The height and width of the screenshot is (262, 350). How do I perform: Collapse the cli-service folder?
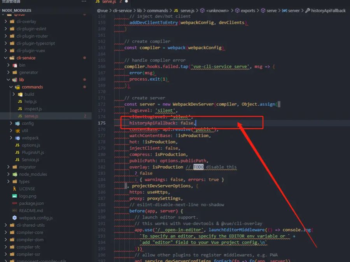(6, 58)
